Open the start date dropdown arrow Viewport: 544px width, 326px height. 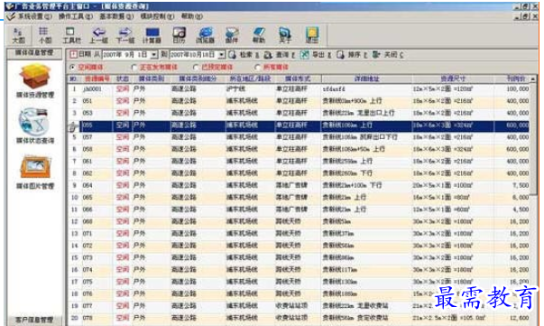pos(154,55)
